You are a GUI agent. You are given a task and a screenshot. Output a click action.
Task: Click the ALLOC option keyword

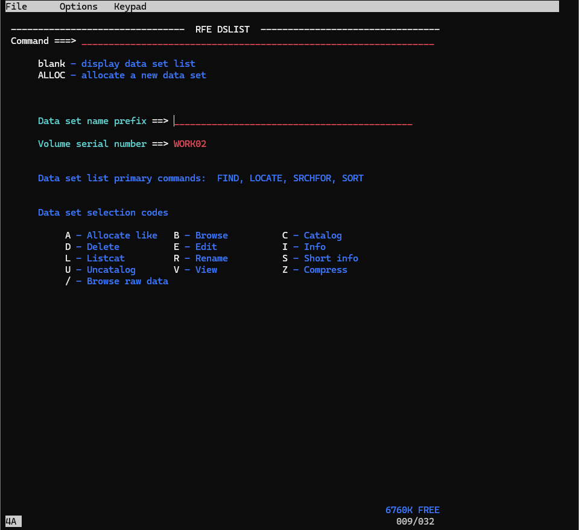click(x=51, y=75)
